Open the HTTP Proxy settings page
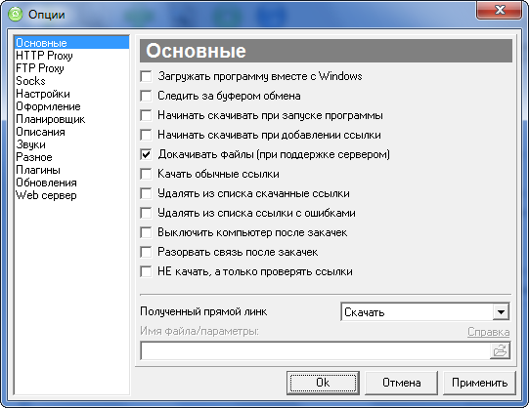The width and height of the screenshot is (529, 408). pos(71,56)
